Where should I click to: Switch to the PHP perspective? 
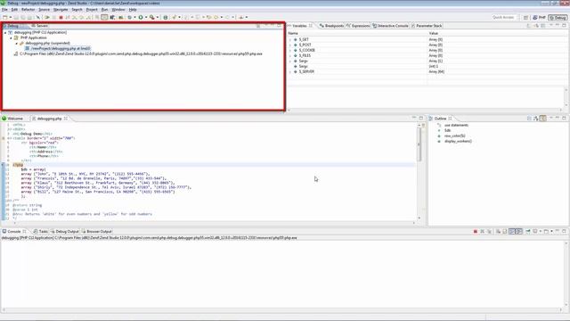pos(540,18)
